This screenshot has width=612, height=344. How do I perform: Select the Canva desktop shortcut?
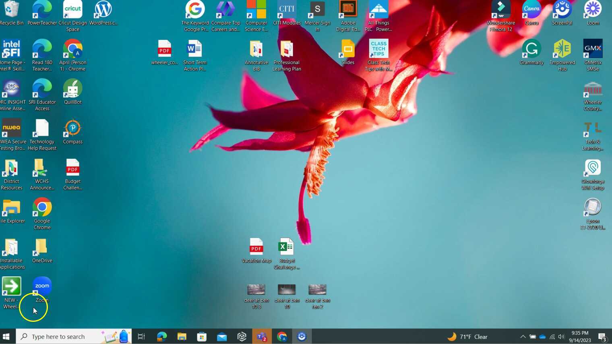(531, 10)
